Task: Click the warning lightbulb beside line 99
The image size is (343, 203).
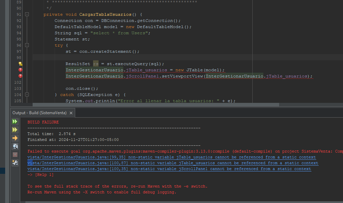Action: click(20, 63)
